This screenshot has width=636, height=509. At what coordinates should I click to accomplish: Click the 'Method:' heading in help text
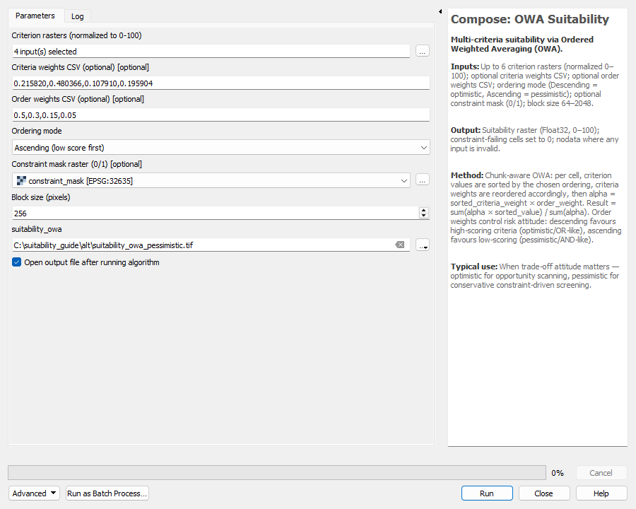click(467, 175)
